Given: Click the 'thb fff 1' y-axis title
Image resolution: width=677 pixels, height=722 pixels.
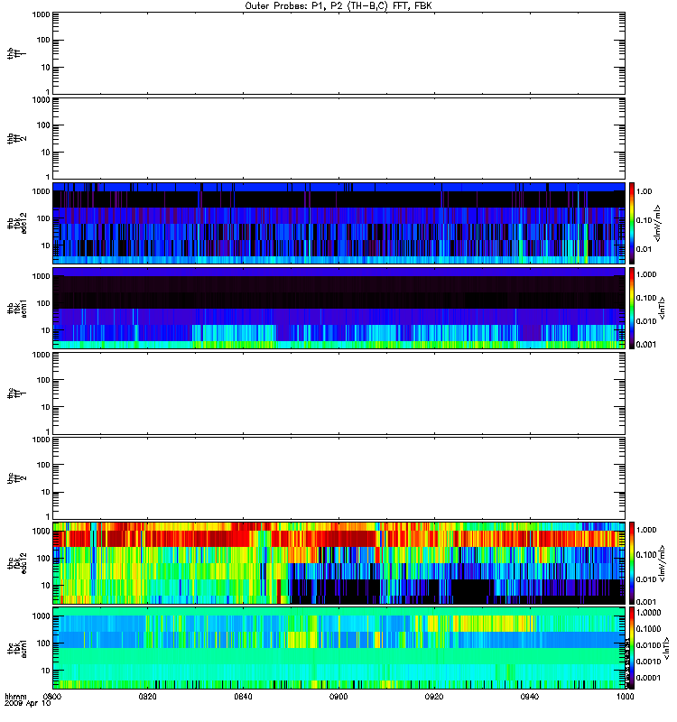Looking at the screenshot, I should tap(17, 53).
